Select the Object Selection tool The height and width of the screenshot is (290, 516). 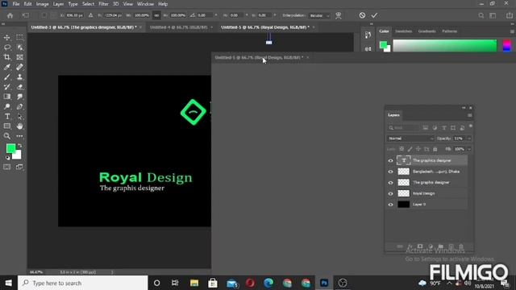coord(19,48)
